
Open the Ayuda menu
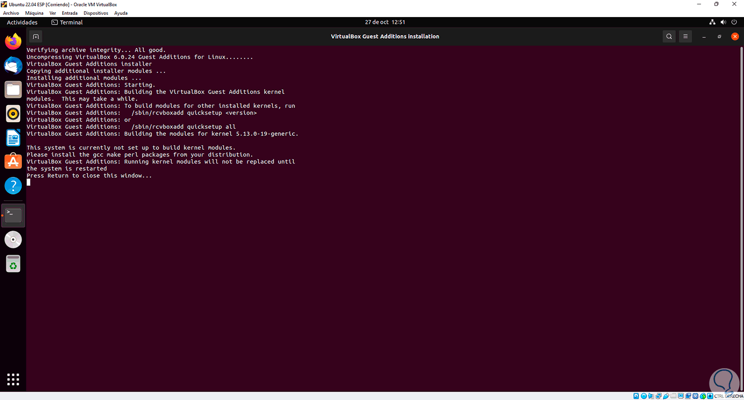tap(121, 13)
